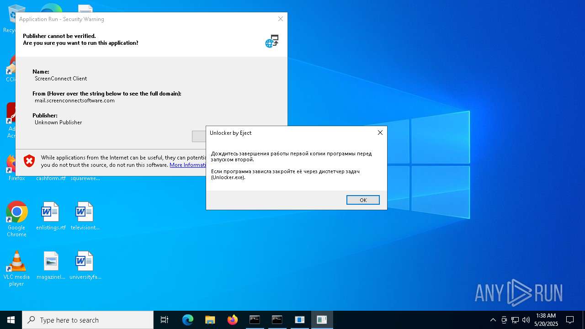
Task: Open the Firefox desktop shortcut
Action: point(16,168)
